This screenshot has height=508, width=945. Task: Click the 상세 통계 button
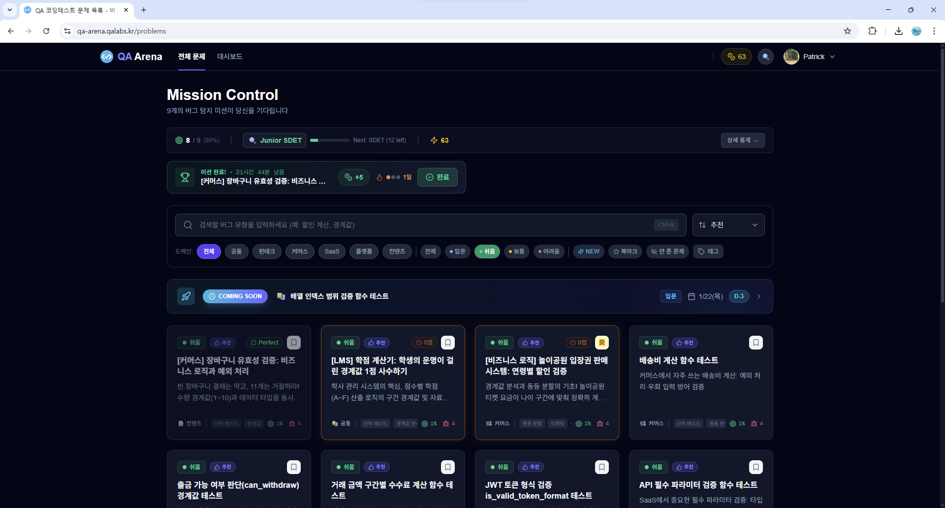[743, 140]
